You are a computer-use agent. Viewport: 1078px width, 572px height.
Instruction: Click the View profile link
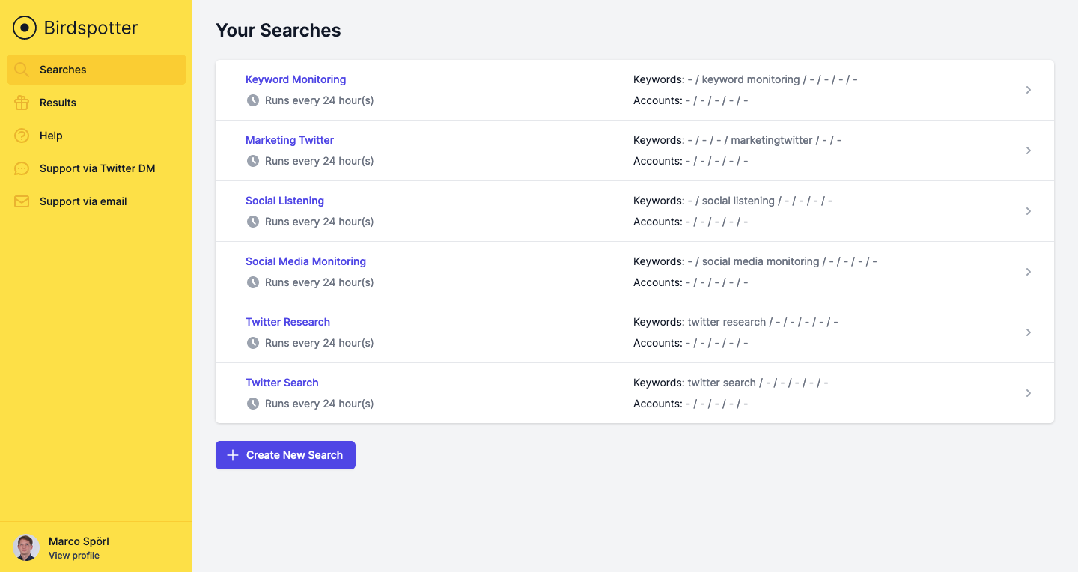tap(73, 555)
